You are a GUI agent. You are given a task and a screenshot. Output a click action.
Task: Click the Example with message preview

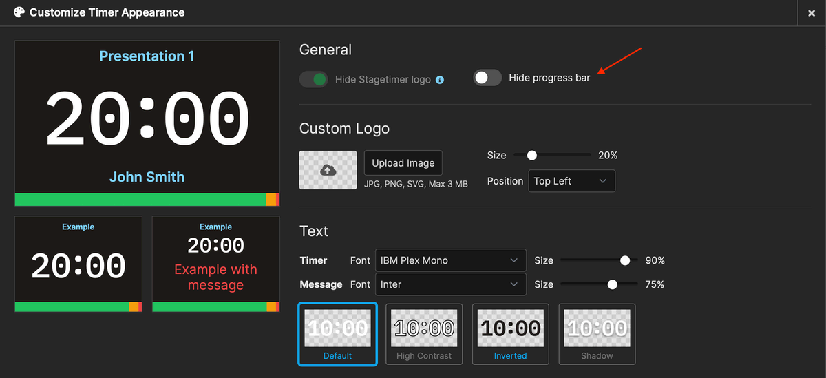coord(215,264)
